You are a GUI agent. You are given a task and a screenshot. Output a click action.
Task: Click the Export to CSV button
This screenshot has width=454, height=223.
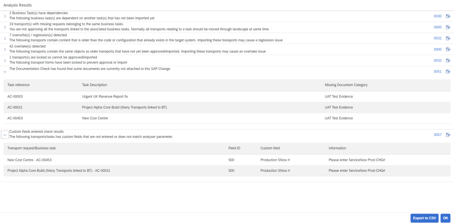tap(424, 218)
